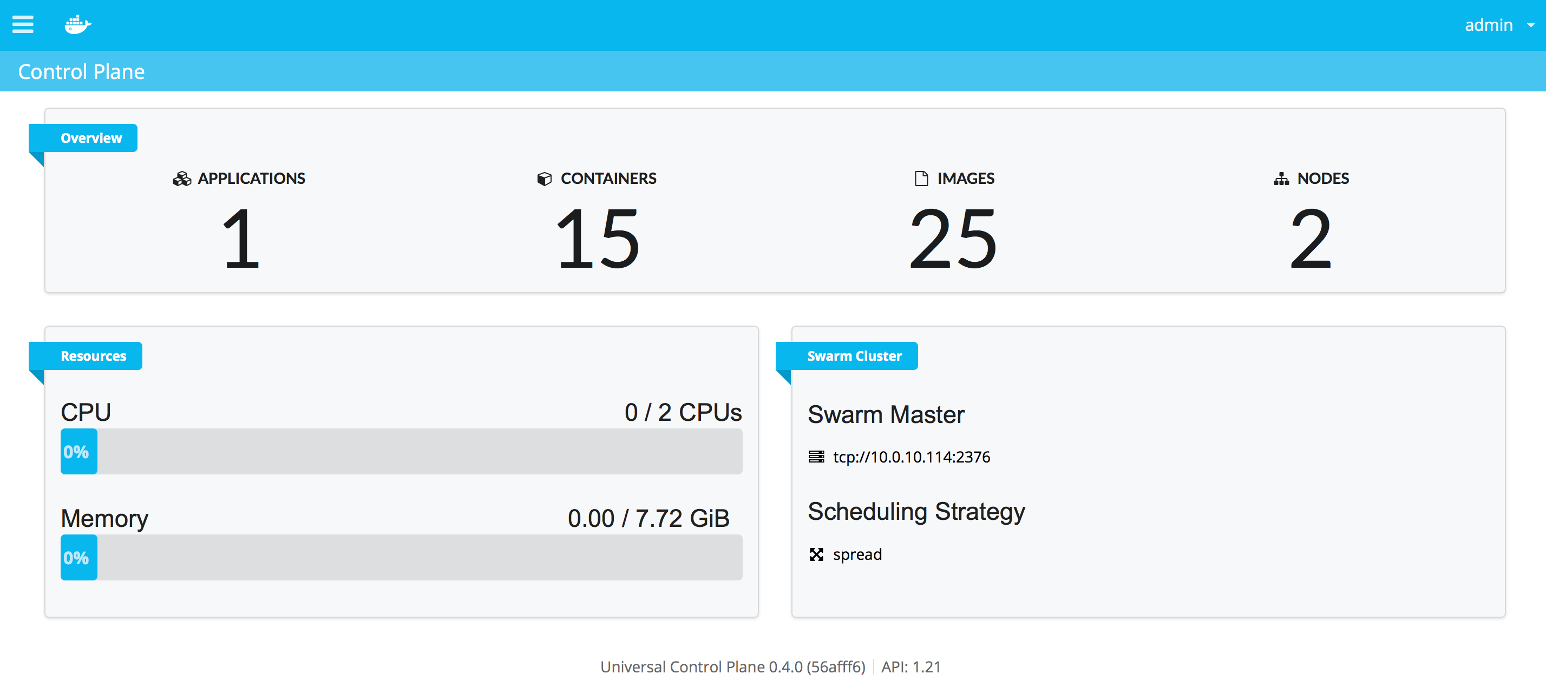Click the Nodes sitemap icon
The height and width of the screenshot is (687, 1546).
1281,179
